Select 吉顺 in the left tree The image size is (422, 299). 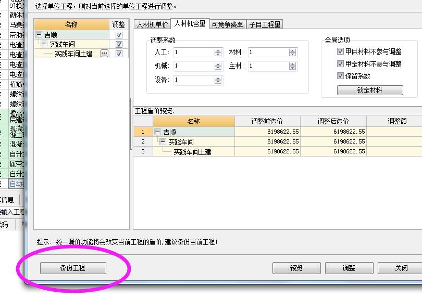tap(51, 35)
